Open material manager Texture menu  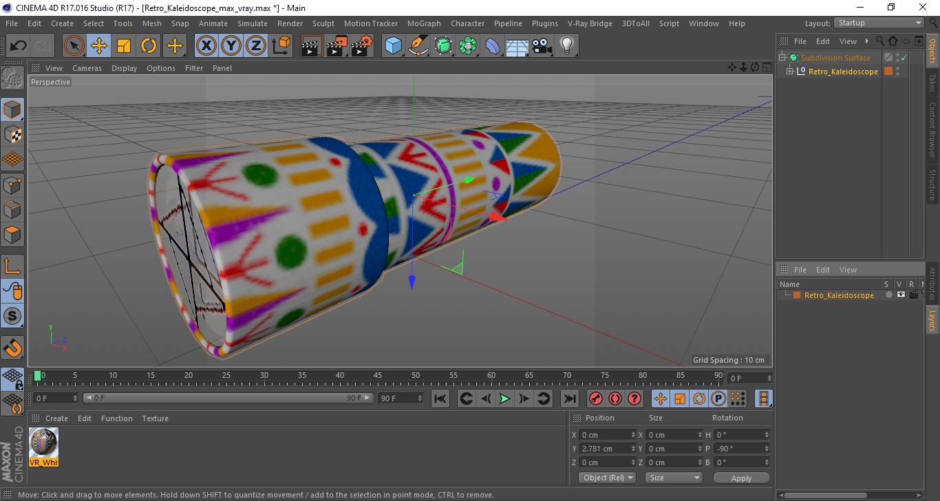click(155, 418)
